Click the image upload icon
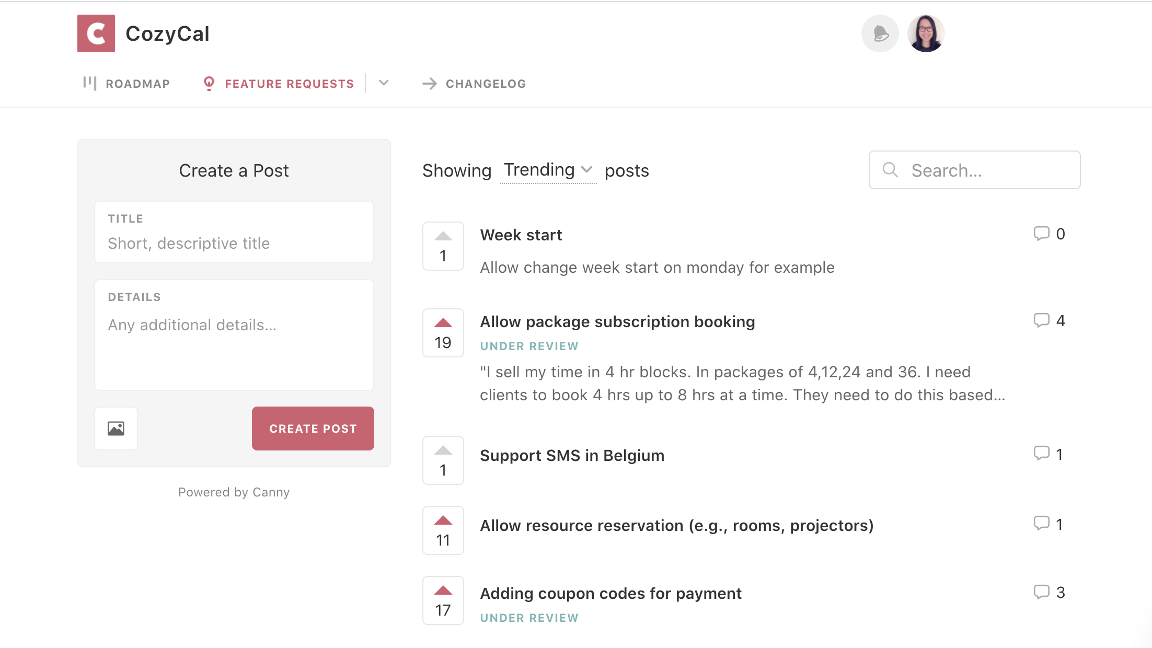Image resolution: width=1152 pixels, height=648 pixels. [x=116, y=429]
